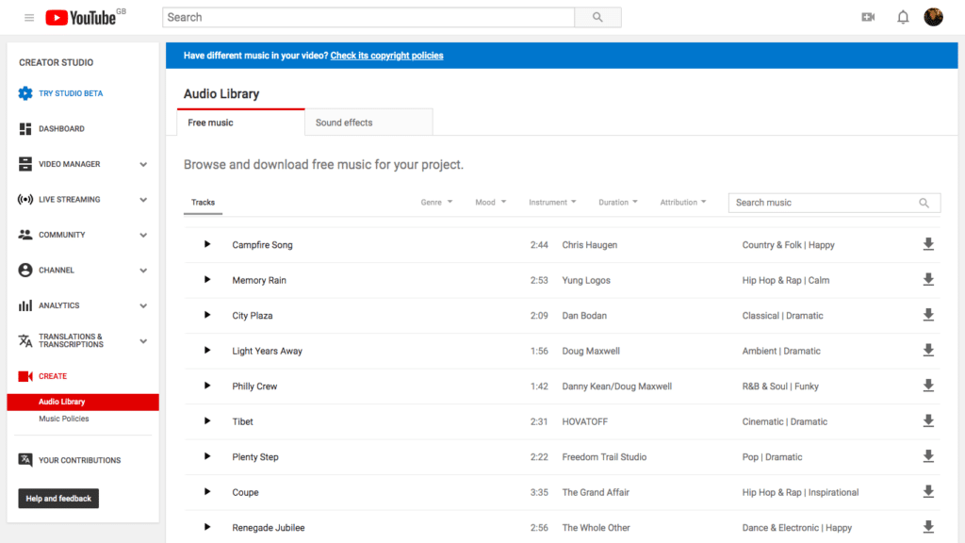The width and height of the screenshot is (965, 543).
Task: Focus the Search music field
Action: (x=834, y=203)
